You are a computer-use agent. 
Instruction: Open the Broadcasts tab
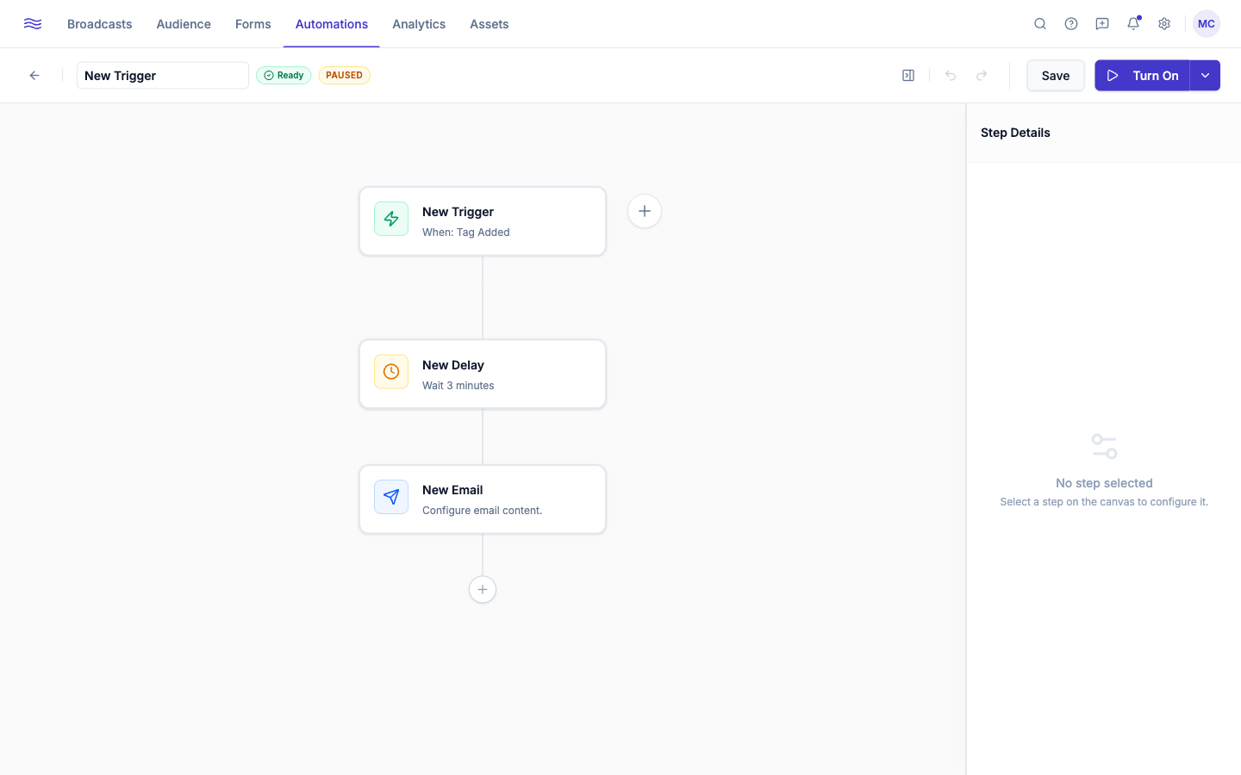click(100, 24)
